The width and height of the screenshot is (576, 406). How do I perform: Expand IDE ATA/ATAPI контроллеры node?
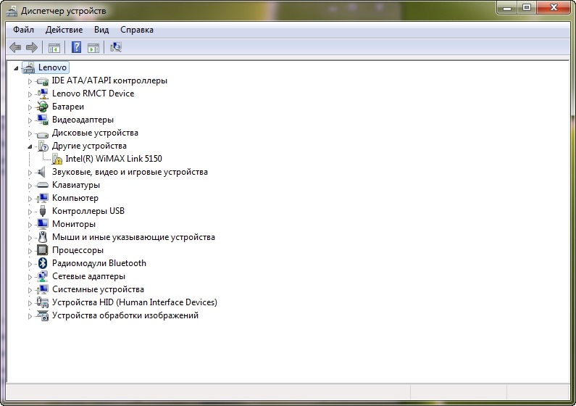pos(30,81)
